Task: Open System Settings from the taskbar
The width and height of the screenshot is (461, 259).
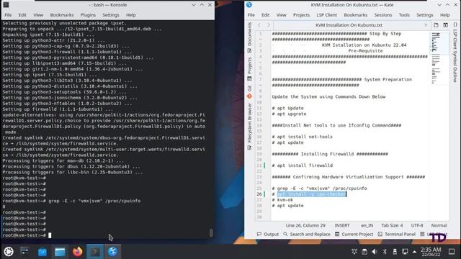Action: pyautogui.click(x=24, y=252)
